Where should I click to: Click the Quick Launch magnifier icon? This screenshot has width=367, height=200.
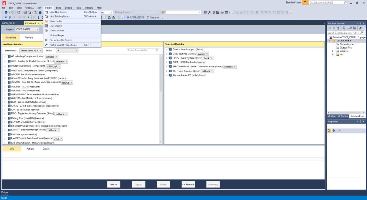pyautogui.click(x=345, y=2)
